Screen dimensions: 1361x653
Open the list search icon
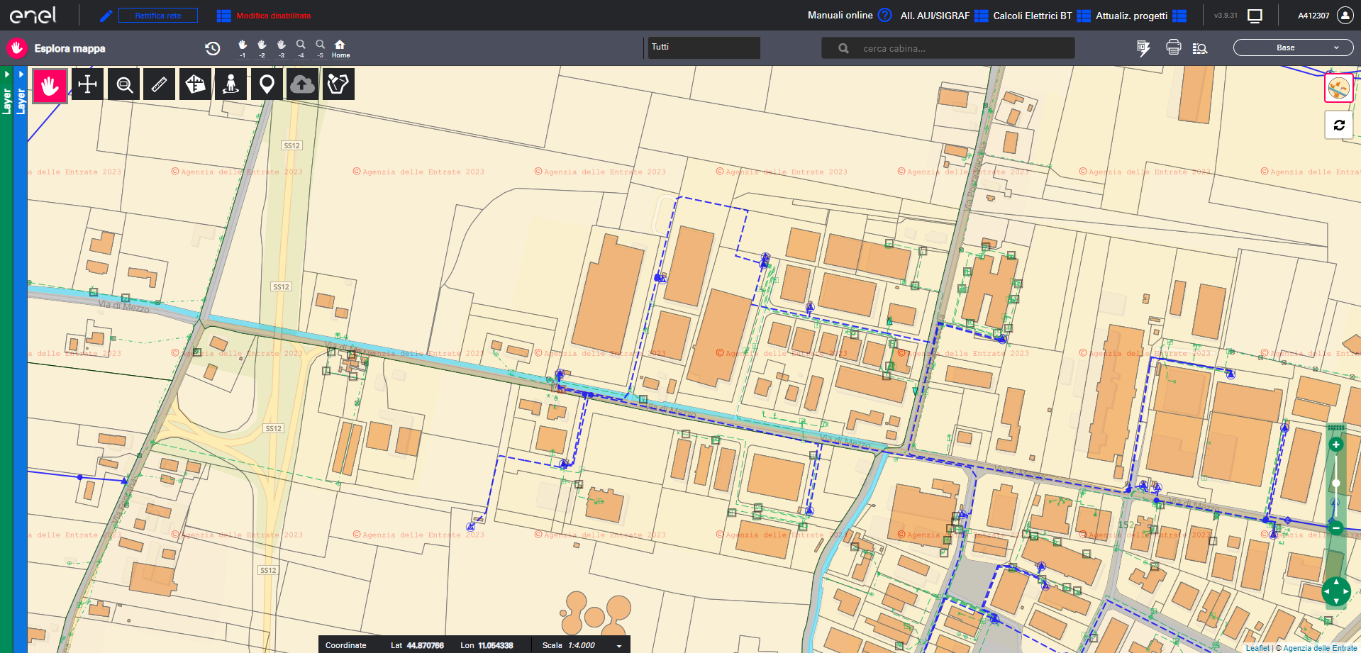tap(1200, 48)
